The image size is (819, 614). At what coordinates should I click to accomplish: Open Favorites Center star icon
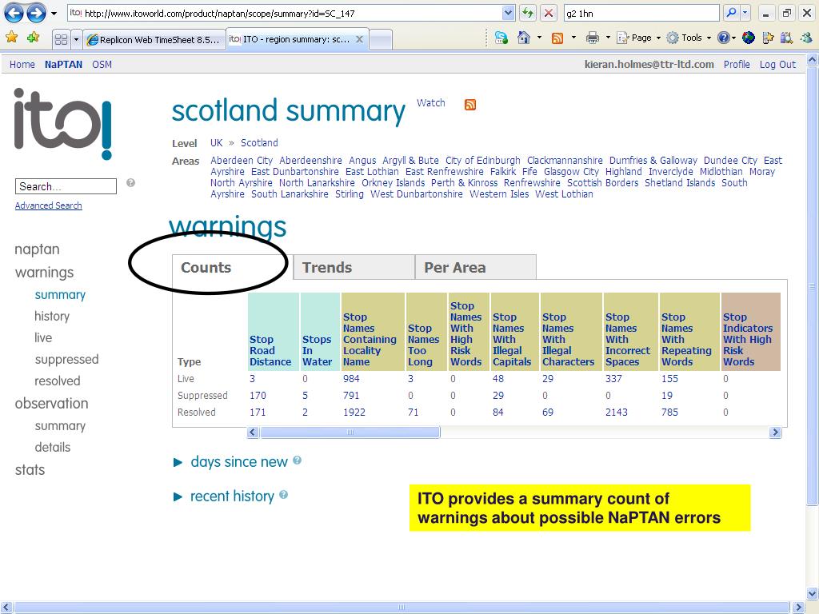pyautogui.click(x=11, y=38)
